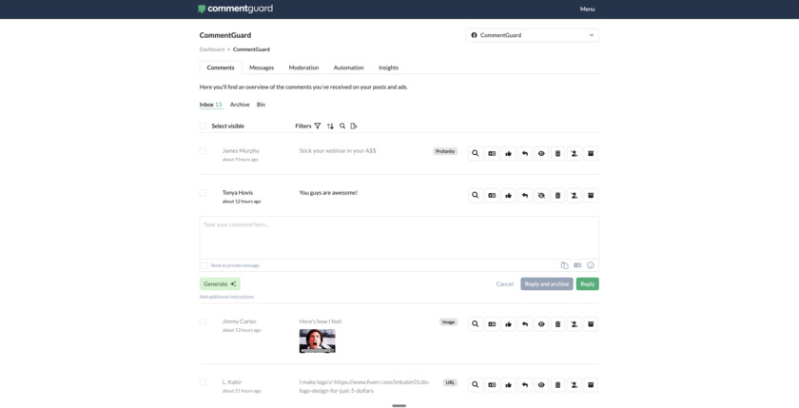The image size is (799, 408).
Task: Click the export icon in the filter bar
Action: (x=354, y=126)
